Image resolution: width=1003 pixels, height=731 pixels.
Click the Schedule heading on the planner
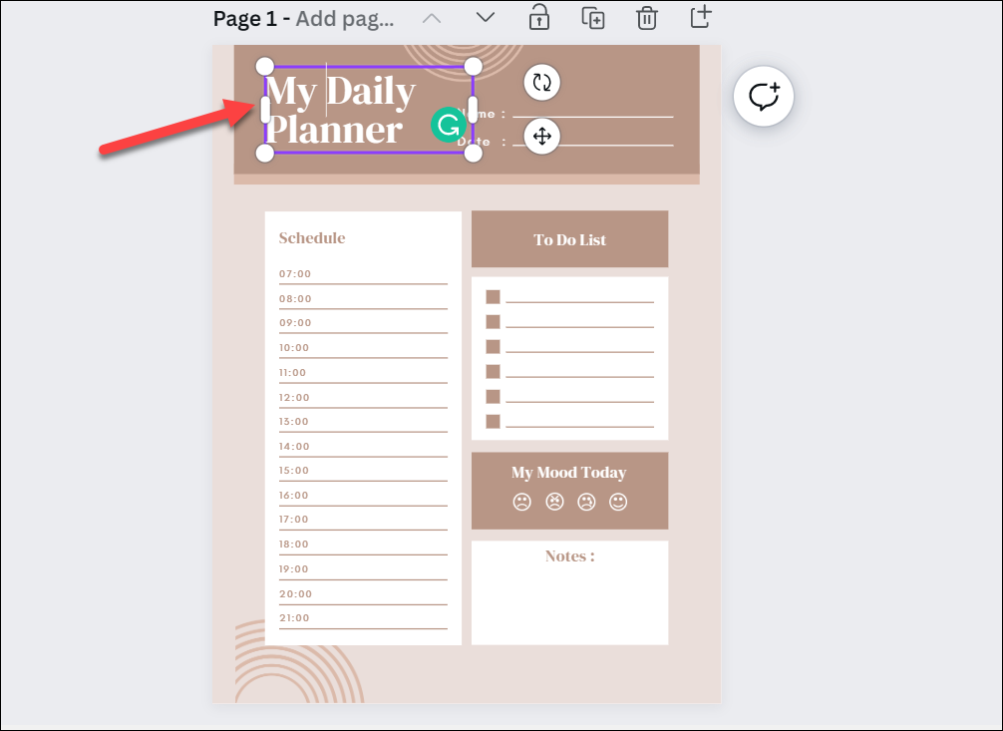(312, 237)
